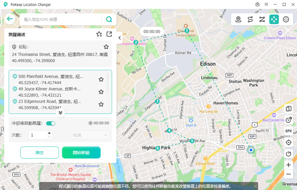The image size is (297, 190).
Task: Click map waypoint marker 5
Action: [192, 141]
